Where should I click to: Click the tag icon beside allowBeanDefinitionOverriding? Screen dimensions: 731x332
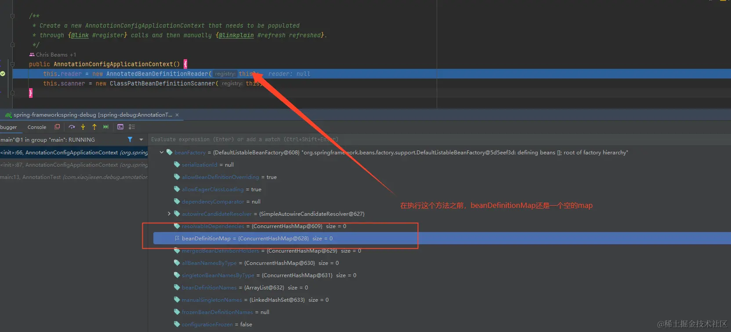point(177,177)
